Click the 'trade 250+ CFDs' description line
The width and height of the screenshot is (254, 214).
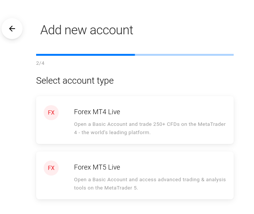click(150, 124)
